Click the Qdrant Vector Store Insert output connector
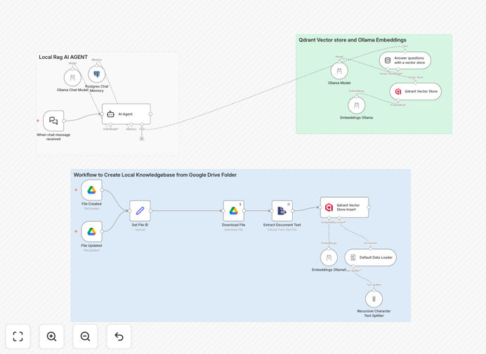 [369, 207]
